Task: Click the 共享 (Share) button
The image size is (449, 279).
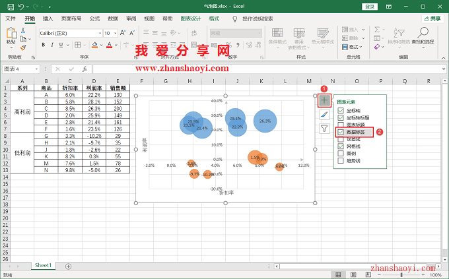Action: 432,18
